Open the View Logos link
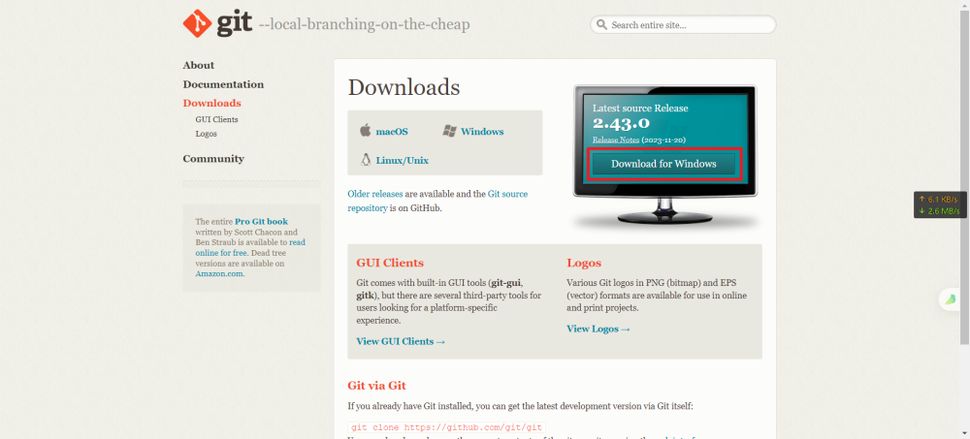The width and height of the screenshot is (970, 439). pyautogui.click(x=598, y=329)
